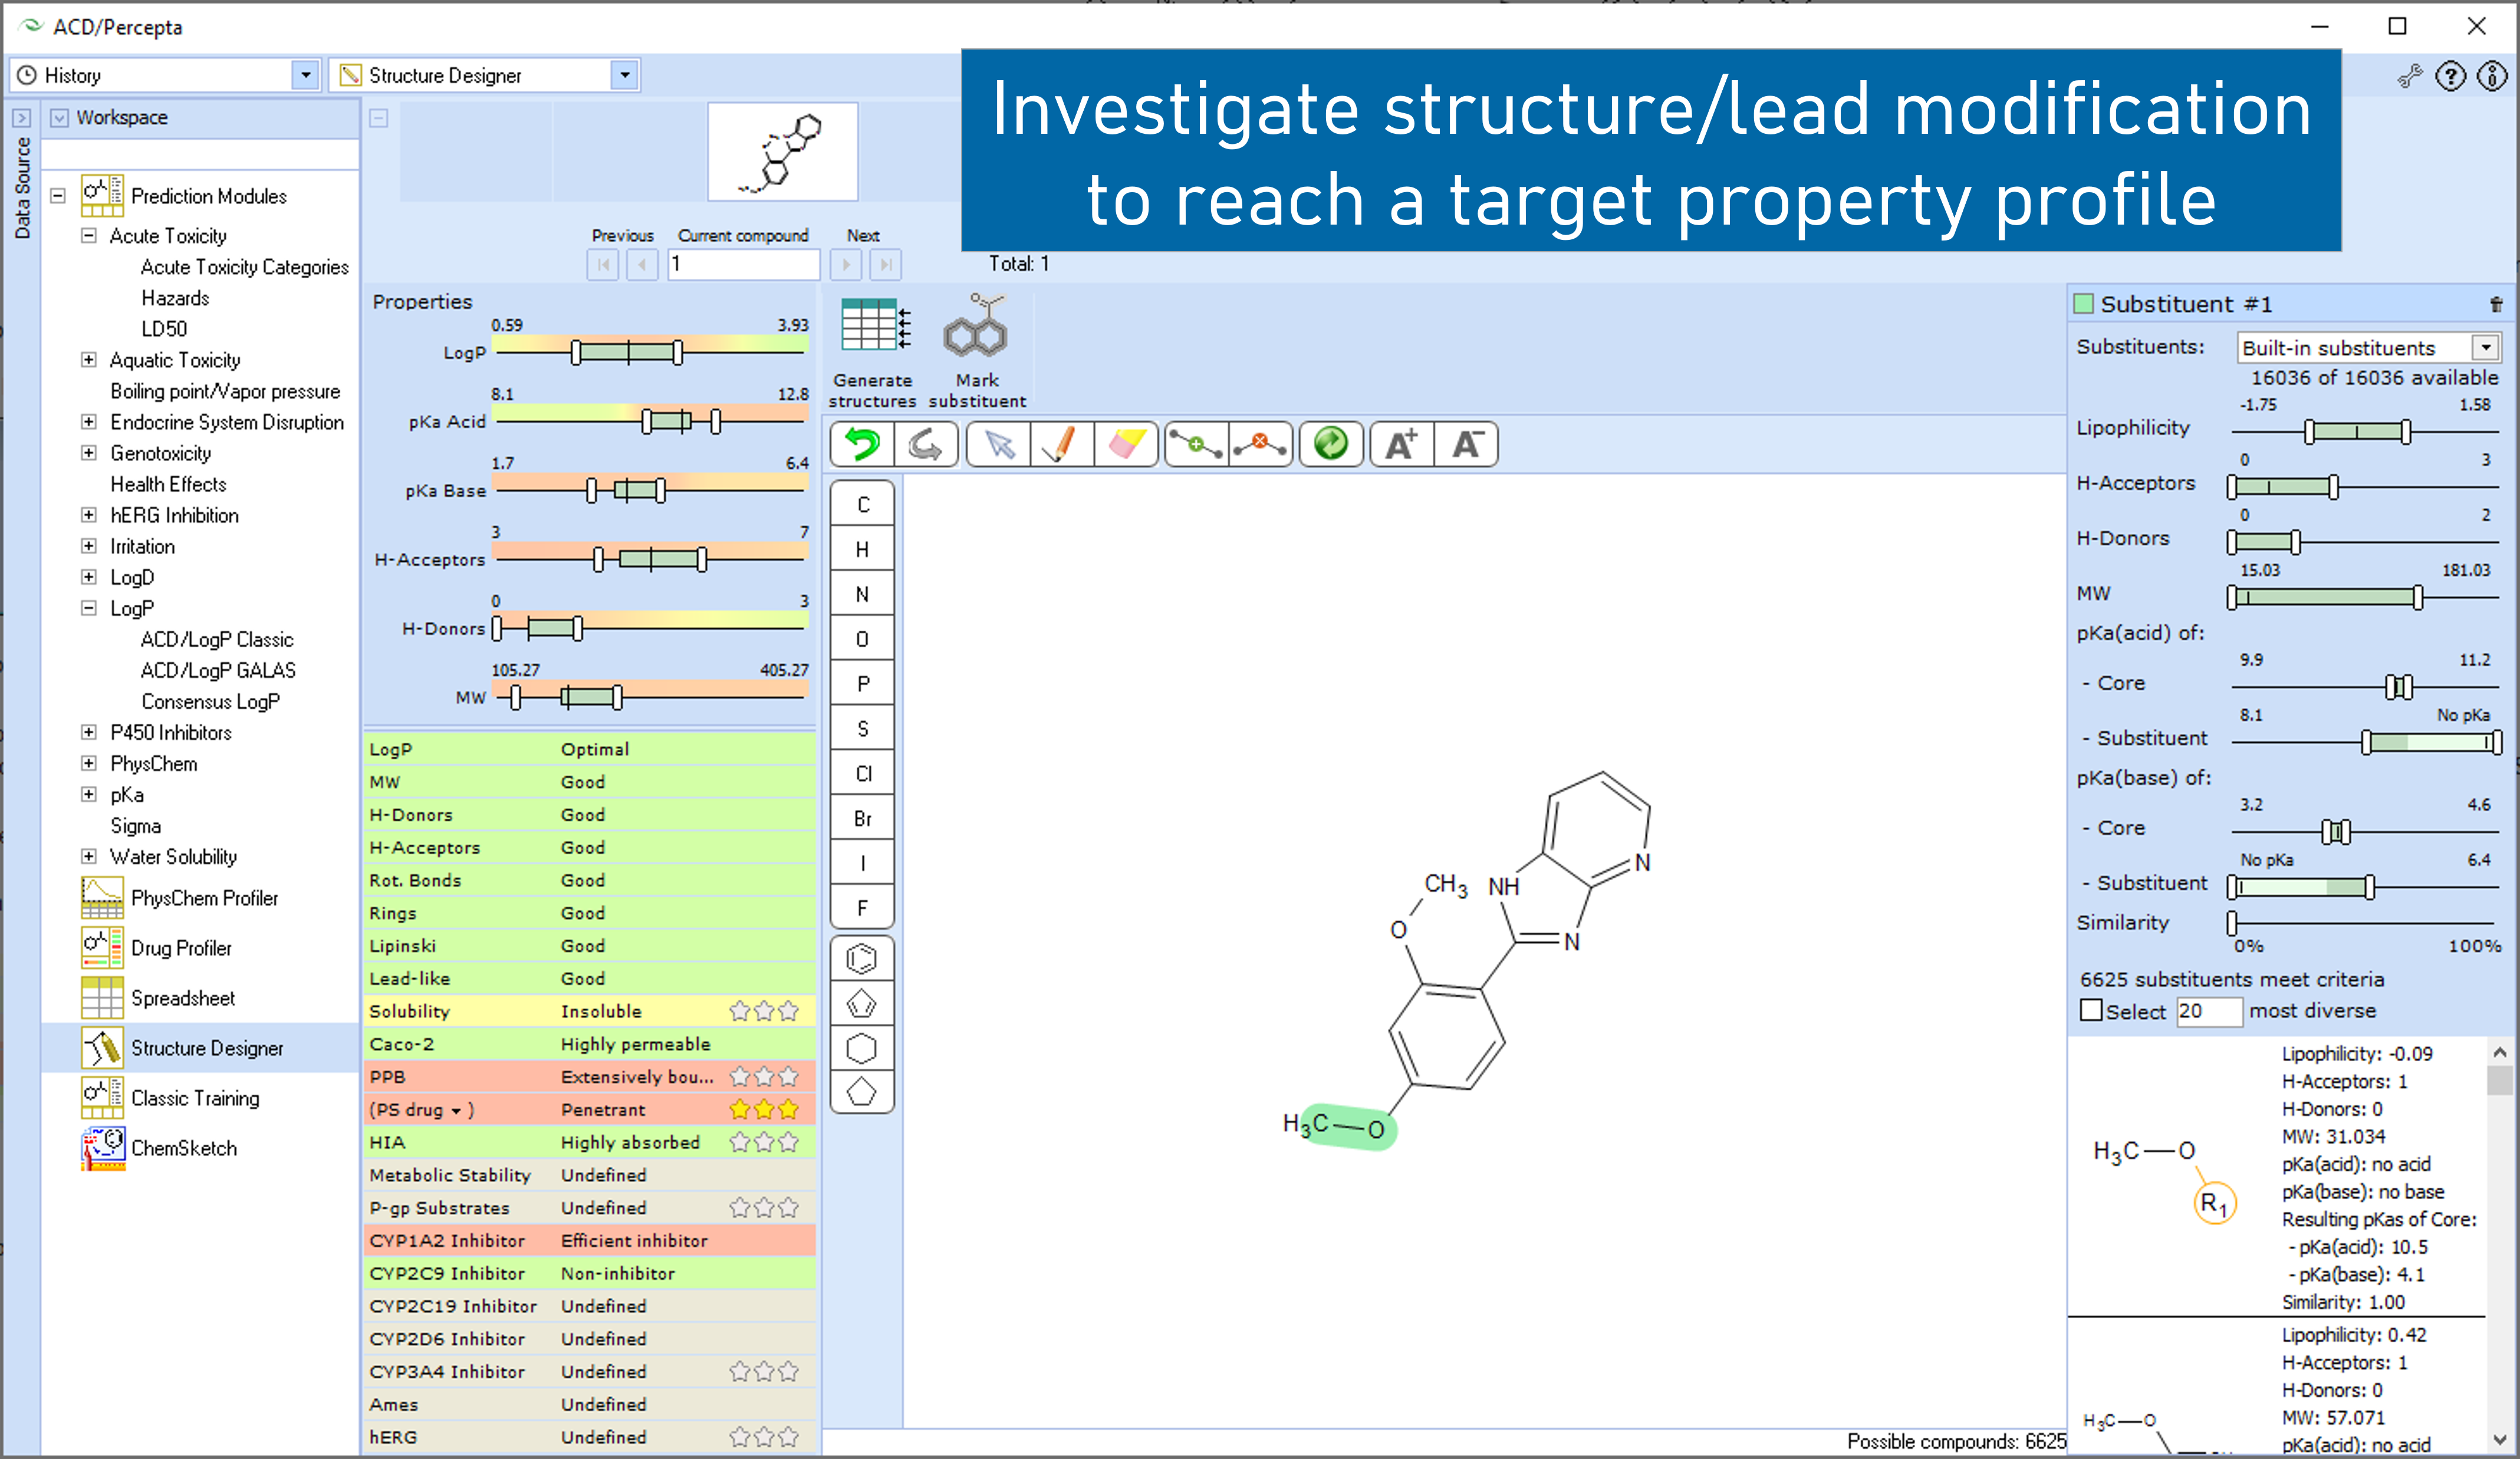Select the benzene ring template

pos(861,959)
